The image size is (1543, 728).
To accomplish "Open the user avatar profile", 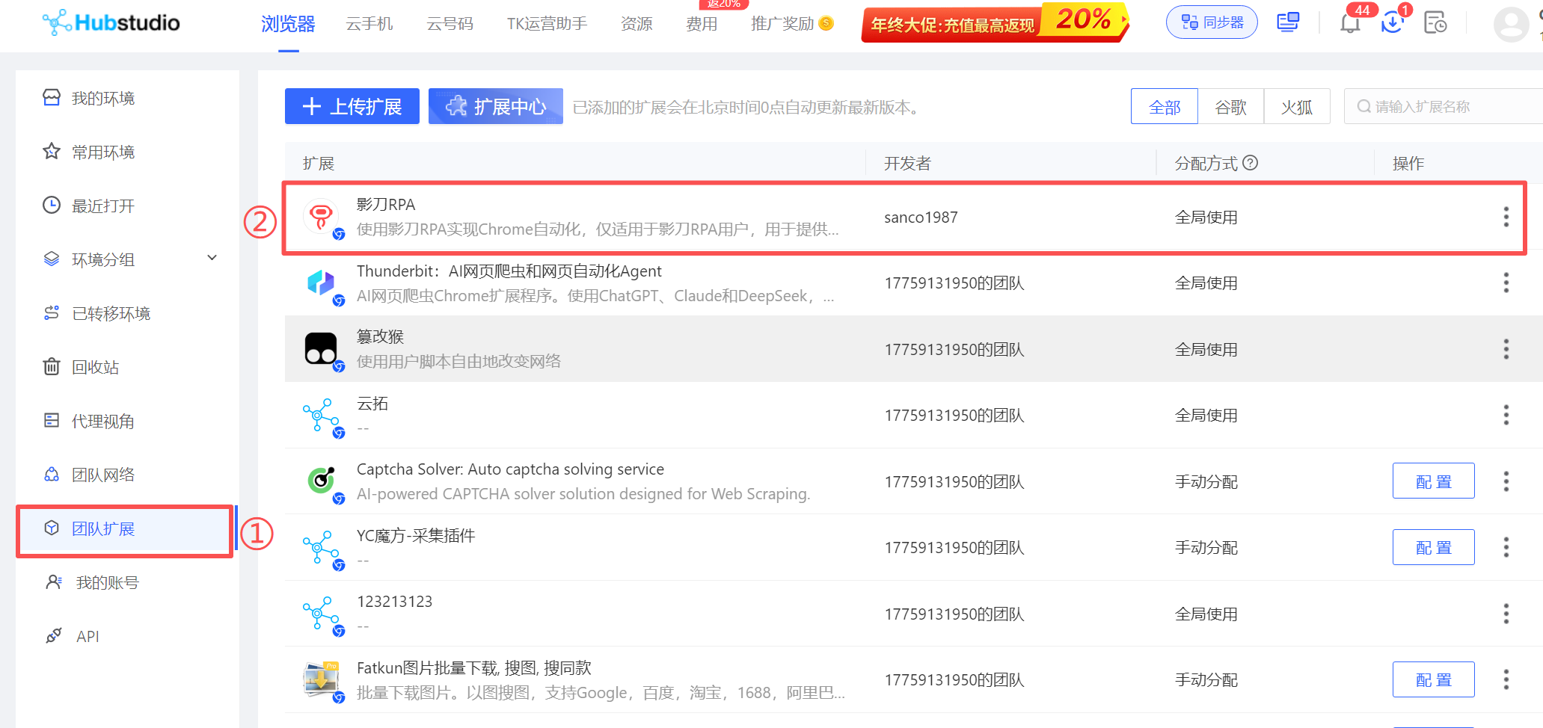I will coord(1511,24).
